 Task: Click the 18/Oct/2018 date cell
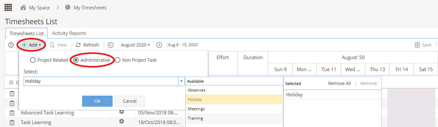tap(158, 122)
